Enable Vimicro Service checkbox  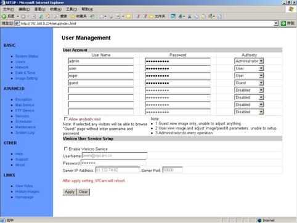[x=66, y=148]
